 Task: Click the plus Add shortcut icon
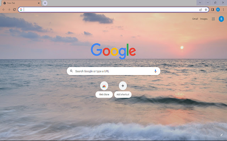click(x=123, y=86)
